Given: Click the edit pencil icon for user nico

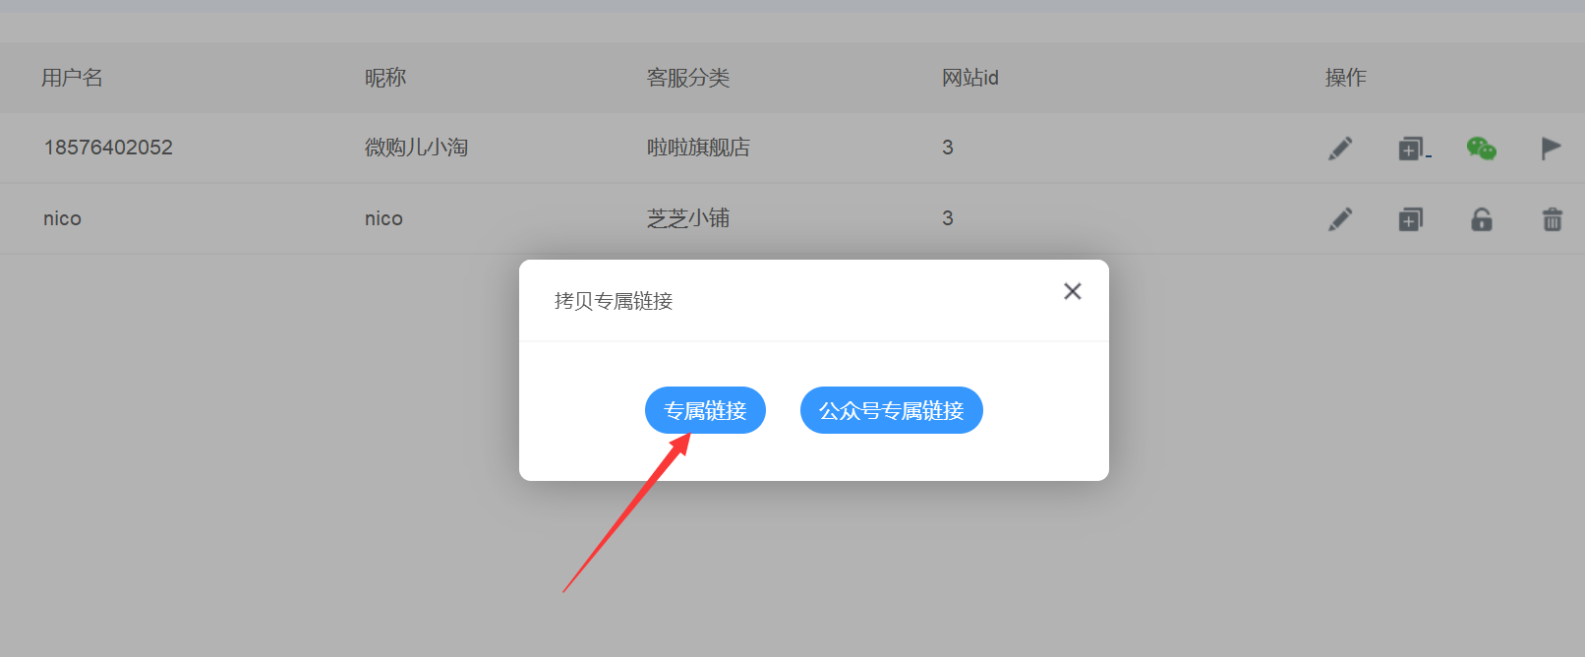Looking at the screenshot, I should click(1340, 218).
